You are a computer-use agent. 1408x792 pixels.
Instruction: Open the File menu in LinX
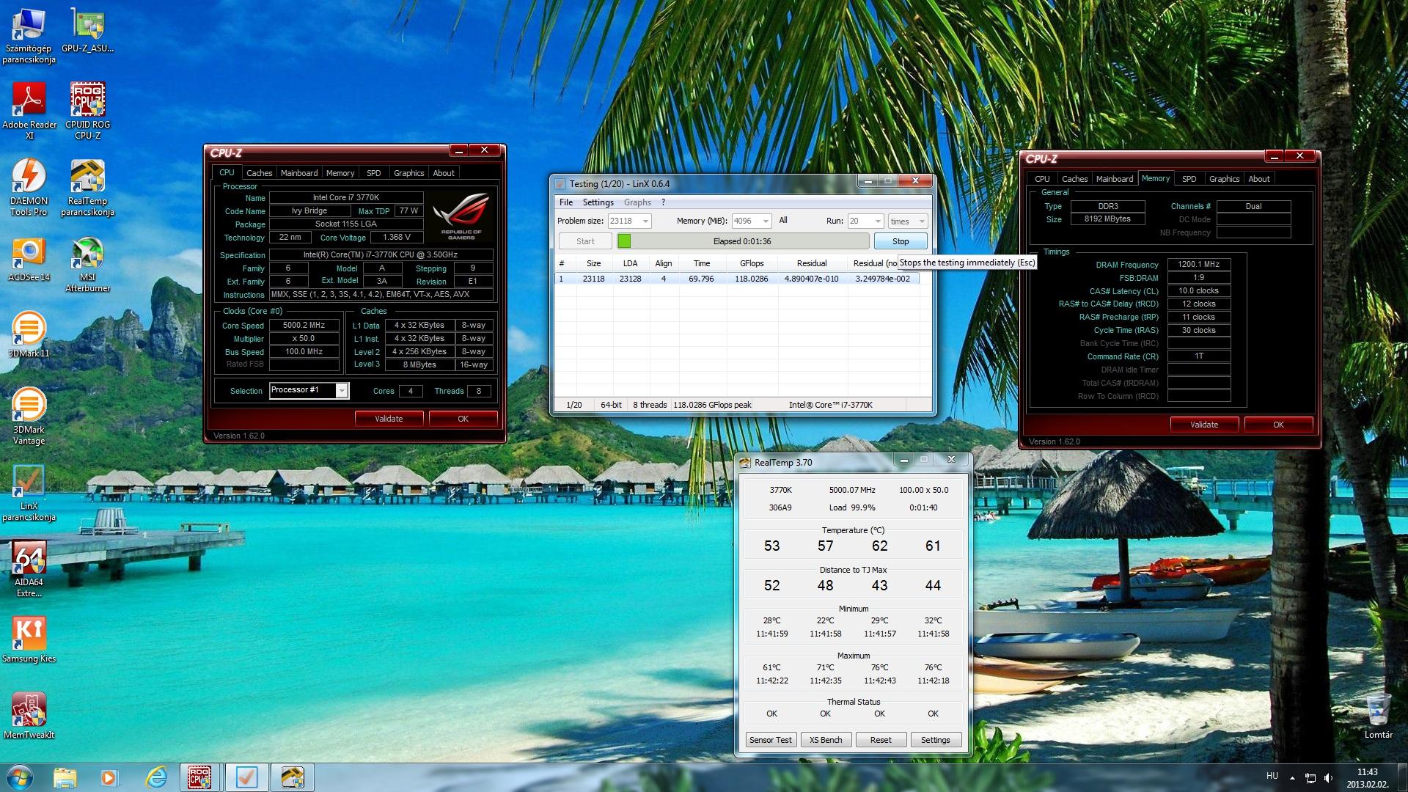coord(566,202)
